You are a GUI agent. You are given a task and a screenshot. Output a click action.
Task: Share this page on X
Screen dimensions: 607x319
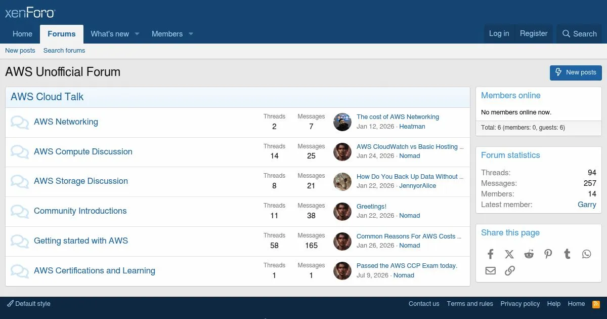point(509,254)
